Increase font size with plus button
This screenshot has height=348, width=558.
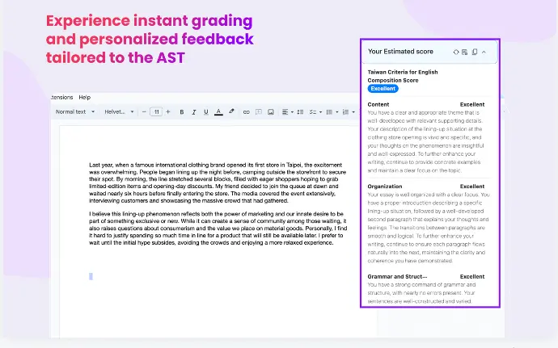coord(168,112)
